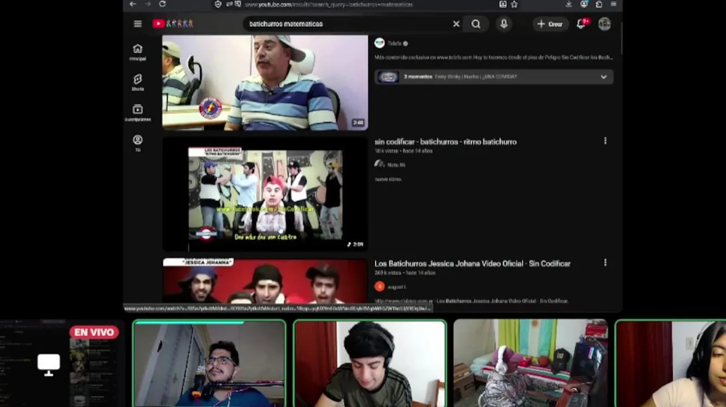Screen dimensions: 726x407
Task: Open Shorts in sidebar
Action: pyautogui.click(x=137, y=83)
